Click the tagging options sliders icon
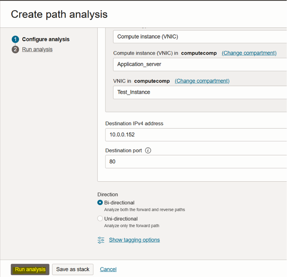Viewport: 304px width, 277px height. [x=101, y=240]
